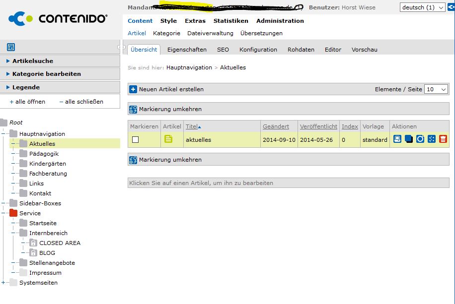The height and width of the screenshot is (304, 455).
Task: Click the duplicate article icon in Aktionen
Action: coord(409,139)
